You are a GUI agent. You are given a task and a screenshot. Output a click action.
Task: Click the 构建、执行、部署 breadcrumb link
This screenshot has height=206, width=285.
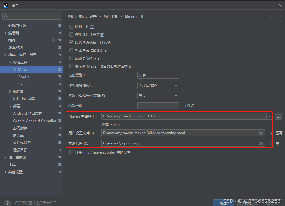83,16
